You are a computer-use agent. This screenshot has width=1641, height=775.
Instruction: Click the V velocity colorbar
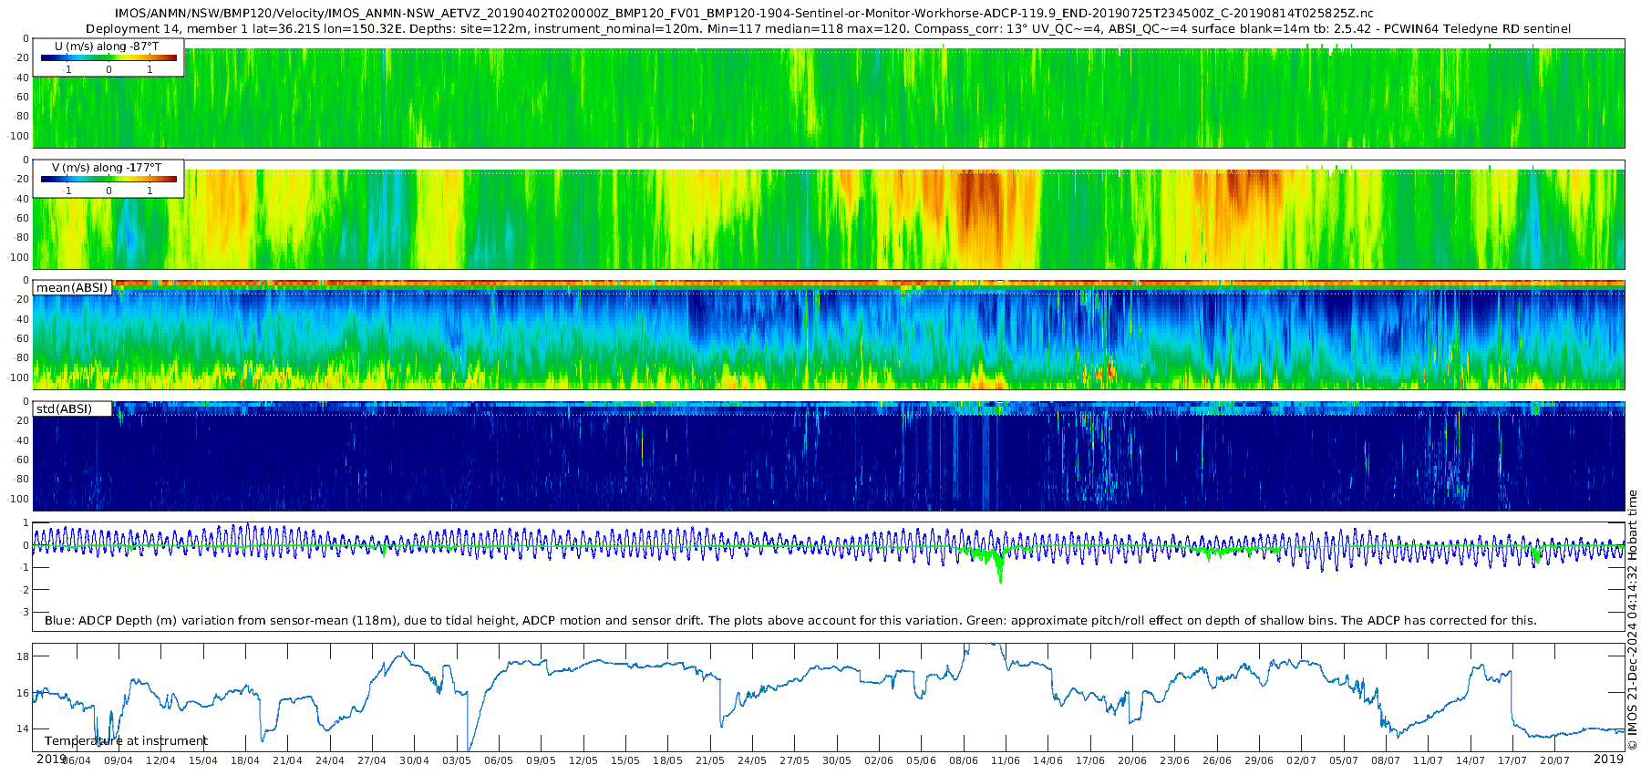click(x=108, y=180)
